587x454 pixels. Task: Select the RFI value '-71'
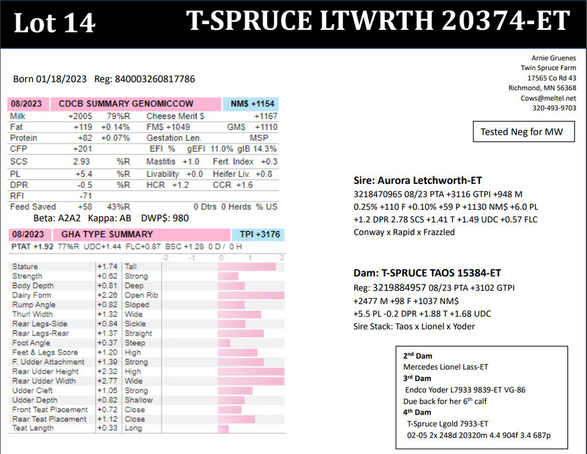tap(86, 196)
